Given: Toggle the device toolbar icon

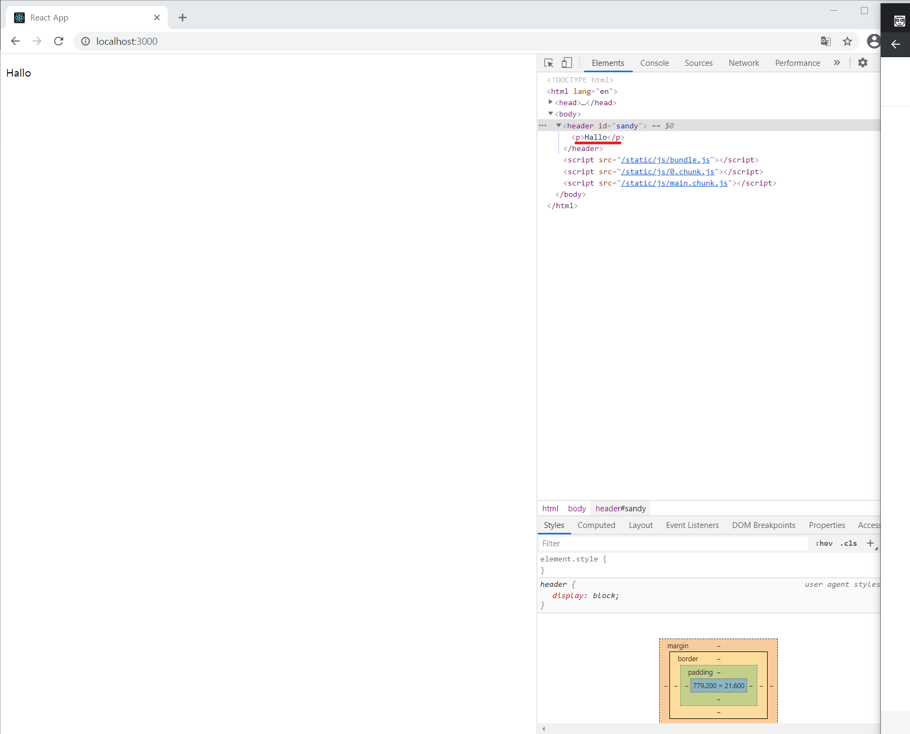Looking at the screenshot, I should (x=566, y=63).
